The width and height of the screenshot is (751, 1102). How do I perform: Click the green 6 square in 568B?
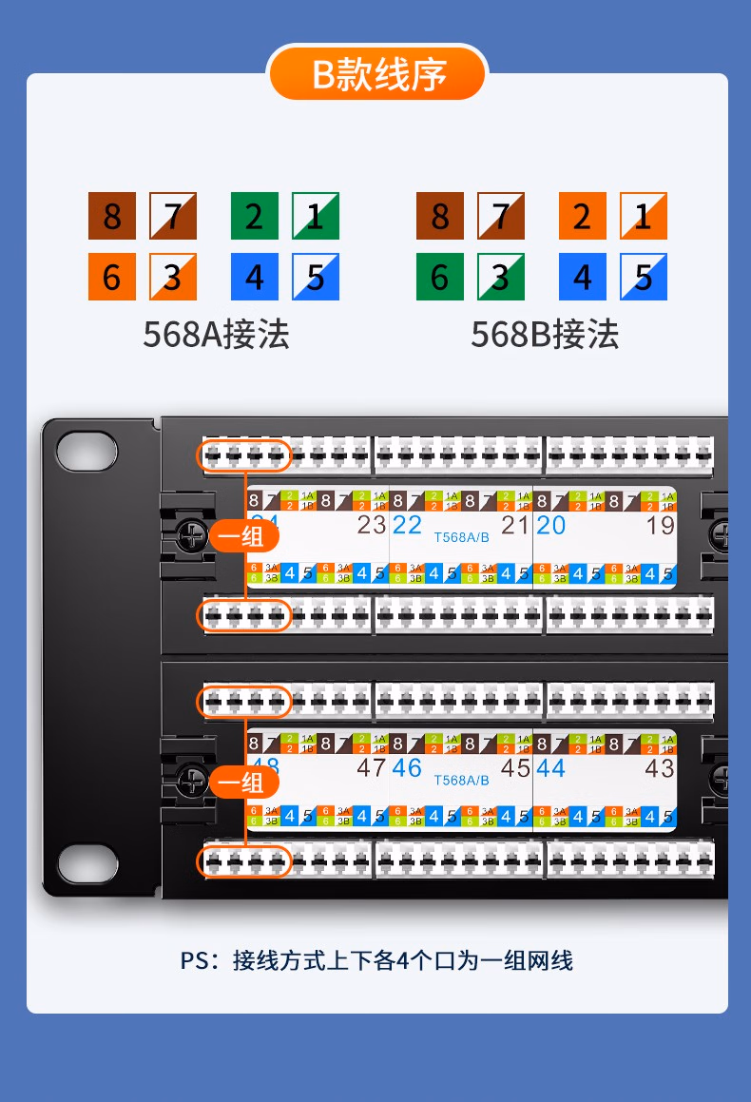[x=440, y=277]
